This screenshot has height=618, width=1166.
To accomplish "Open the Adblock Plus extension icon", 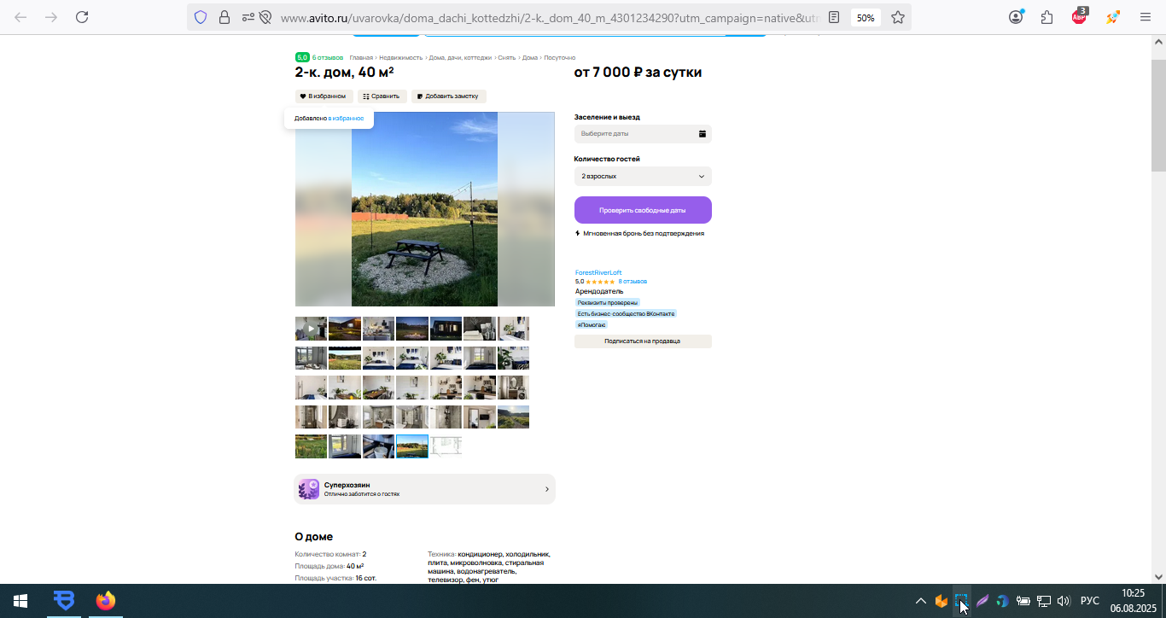I will tap(1080, 16).
